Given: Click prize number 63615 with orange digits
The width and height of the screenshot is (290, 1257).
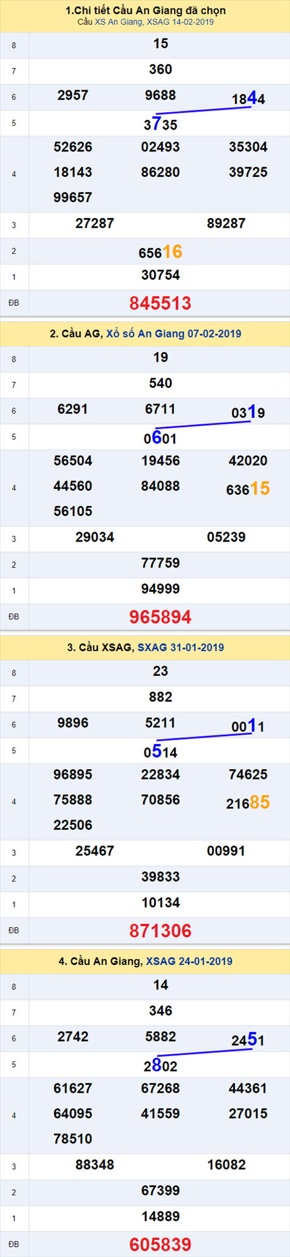Looking at the screenshot, I should click(248, 488).
